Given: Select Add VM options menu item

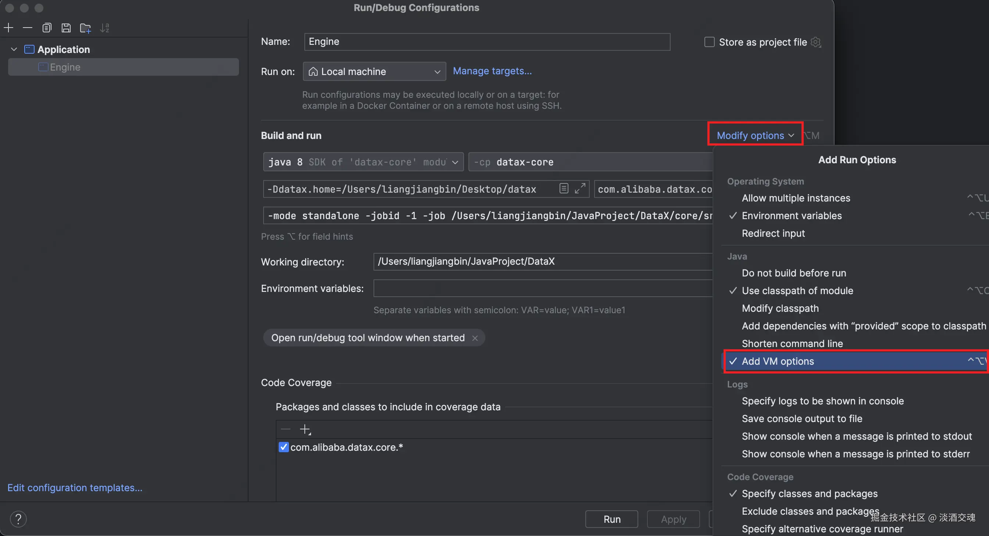Looking at the screenshot, I should point(778,361).
